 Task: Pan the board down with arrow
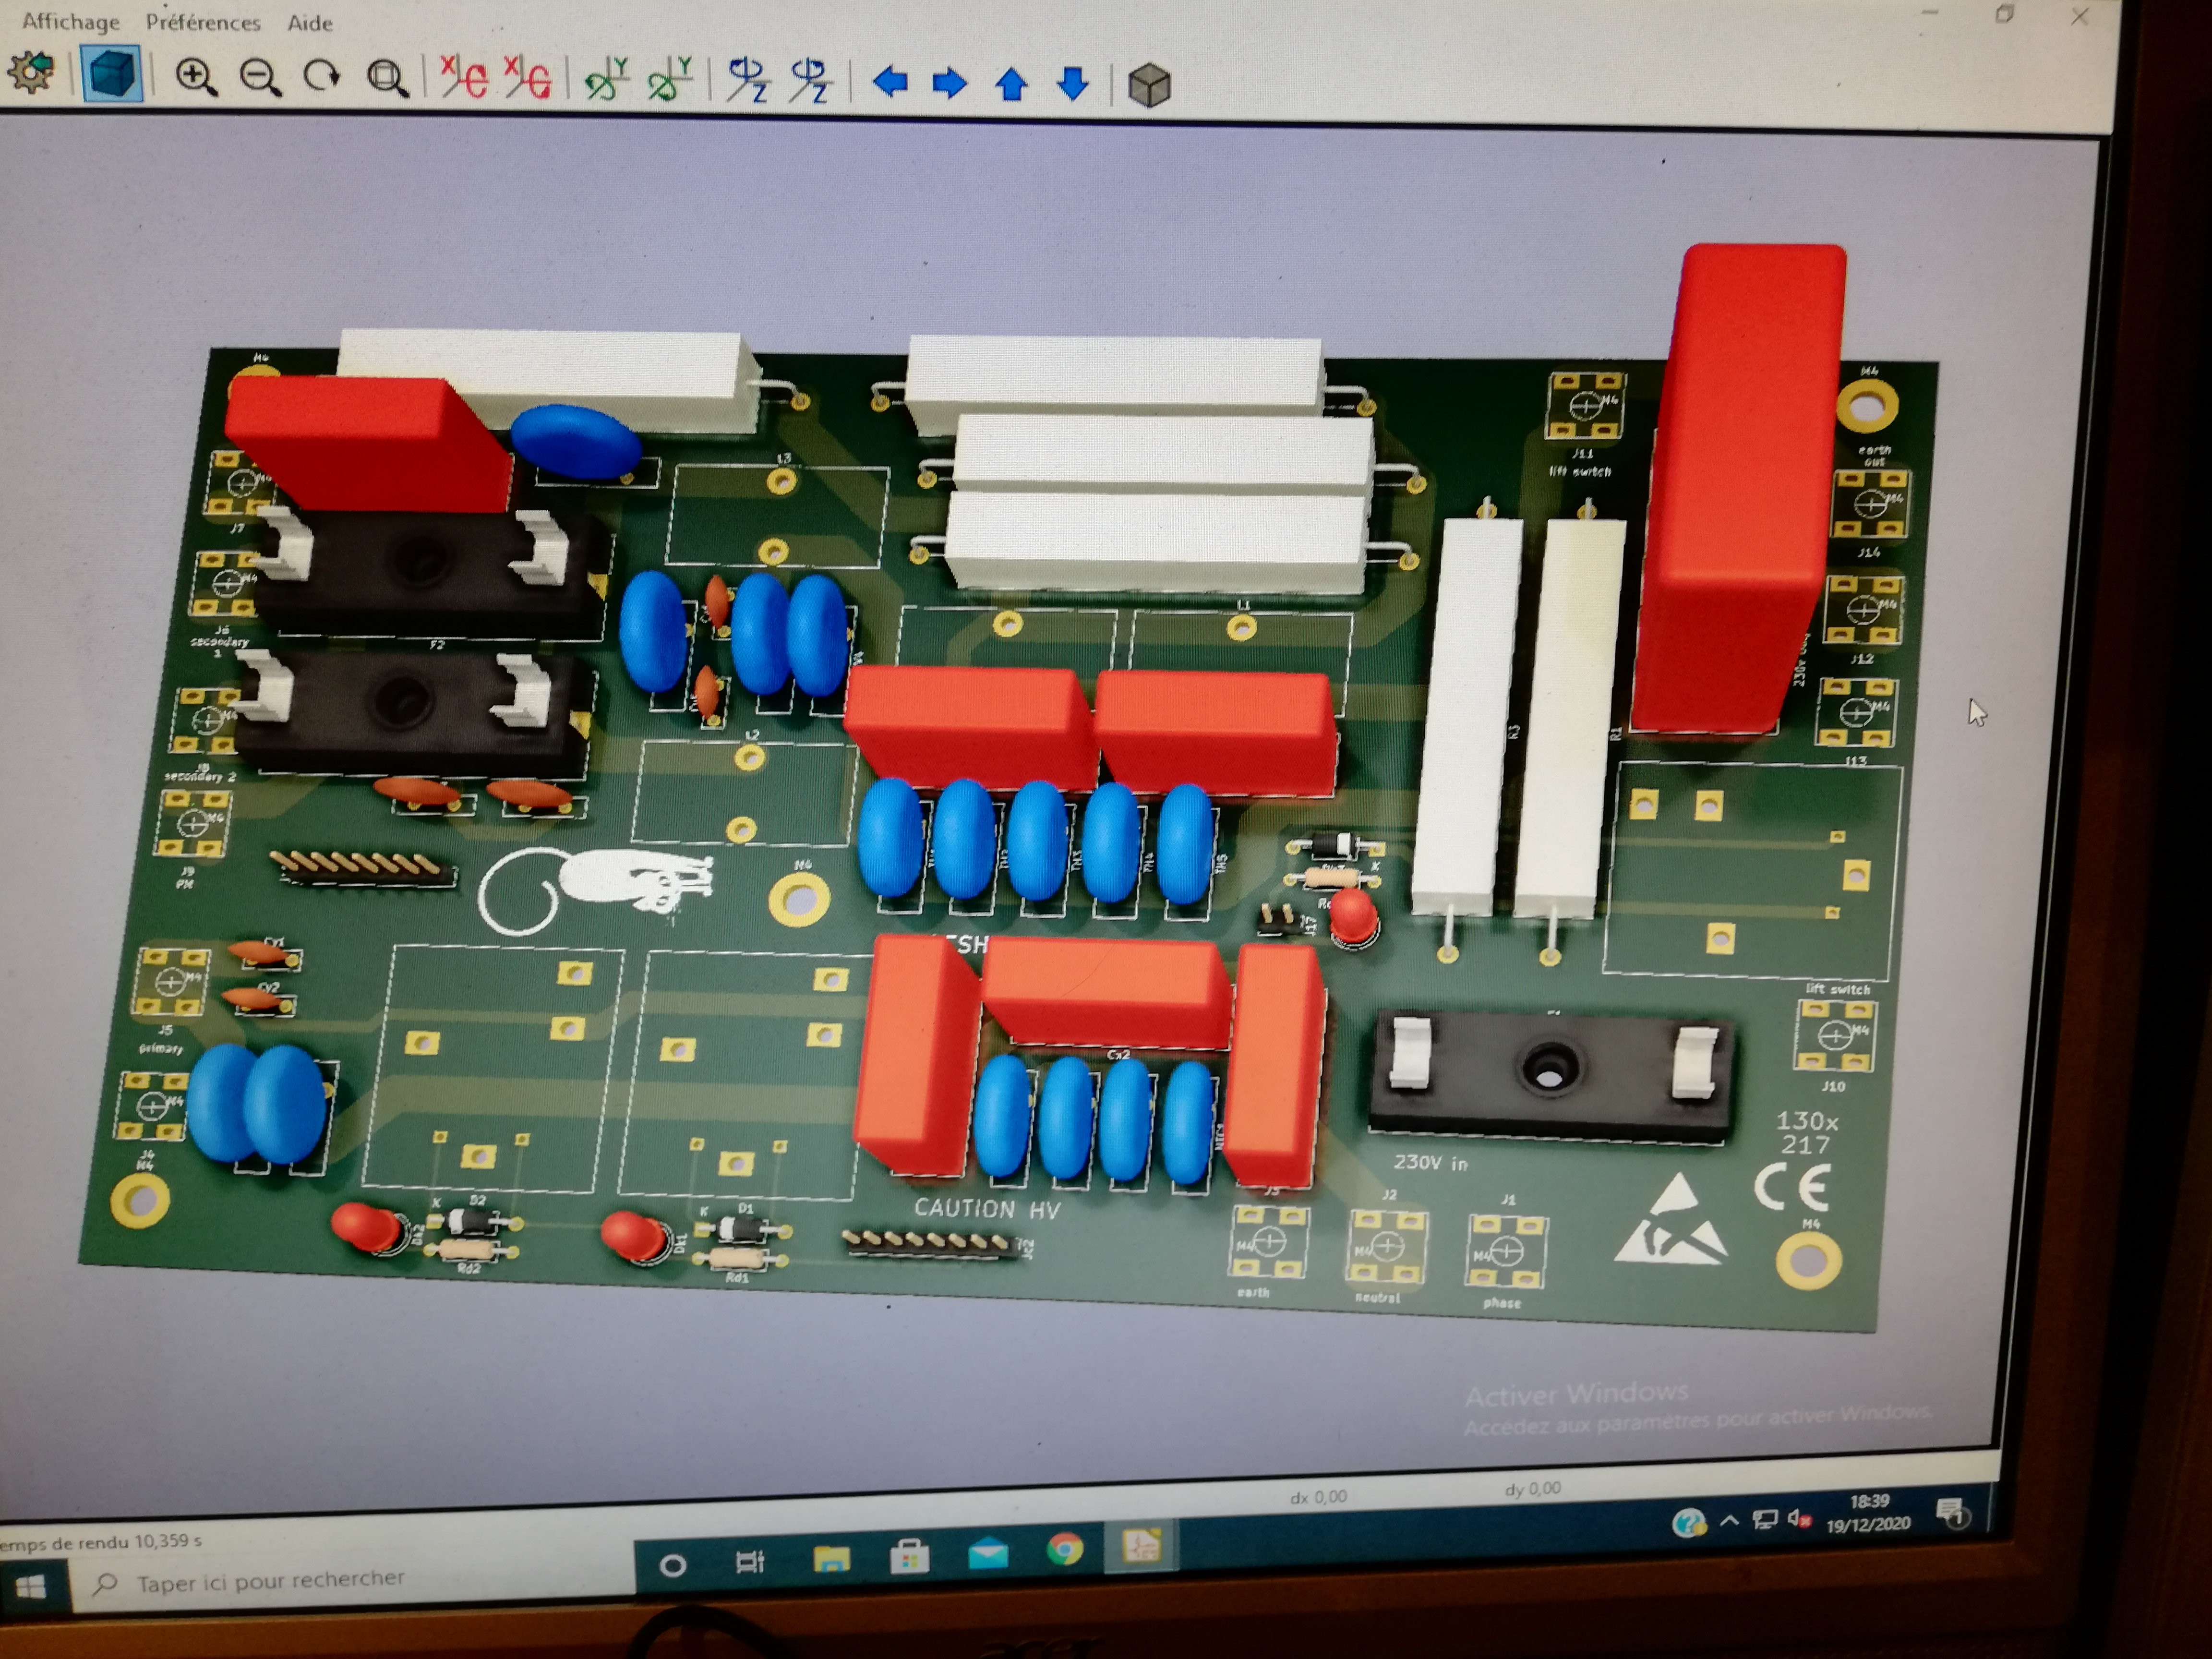[1072, 84]
